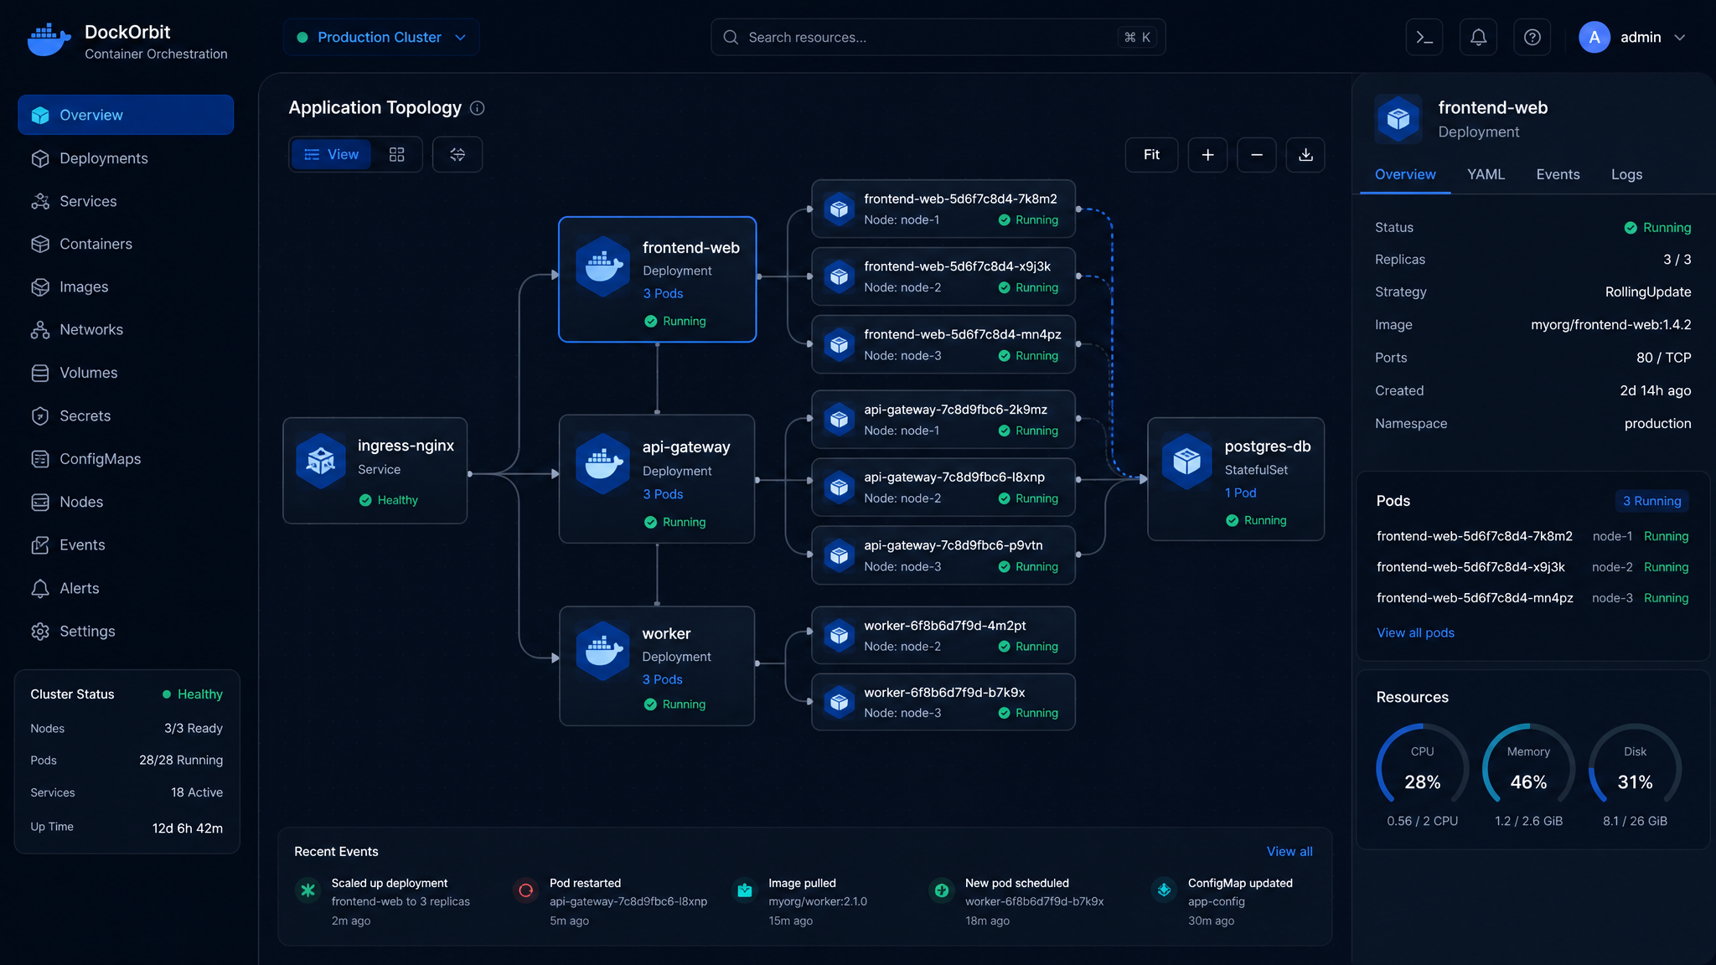Screen dimensions: 1716x965
Task: Click the frontend-web deployment whale icon in the topology
Action: coord(602,266)
